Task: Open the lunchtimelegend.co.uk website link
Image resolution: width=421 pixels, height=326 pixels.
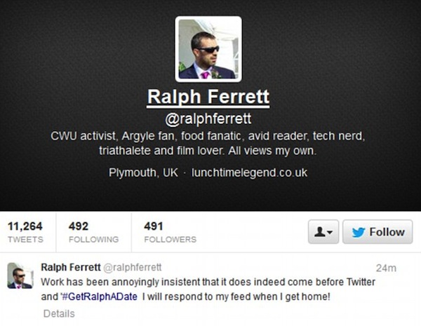Action: coord(249,172)
